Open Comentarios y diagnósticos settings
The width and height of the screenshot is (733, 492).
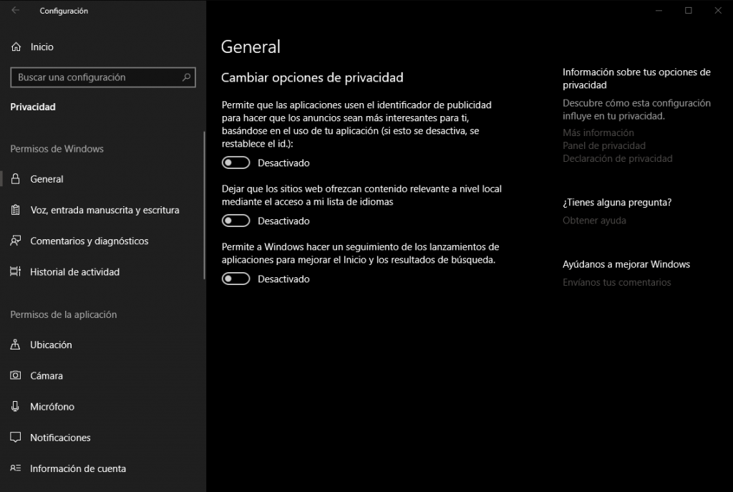click(x=103, y=241)
